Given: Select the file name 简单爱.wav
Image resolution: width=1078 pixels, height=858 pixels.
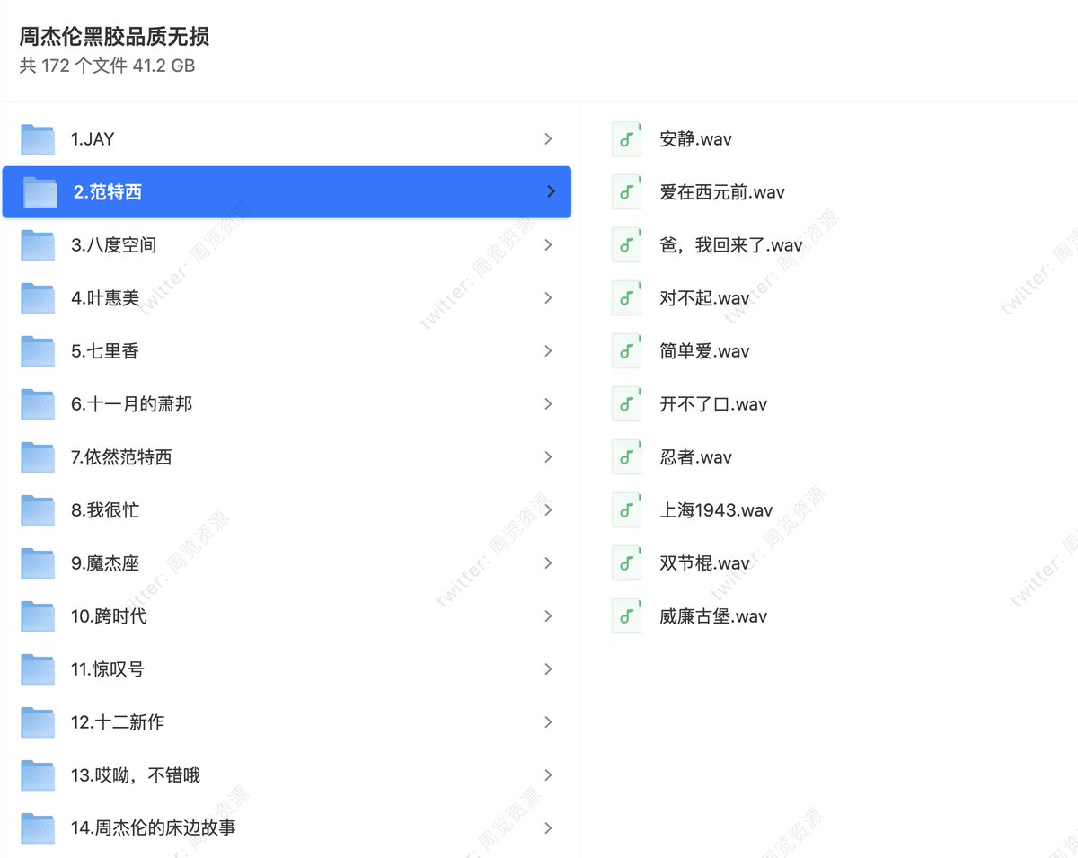Looking at the screenshot, I should [704, 351].
